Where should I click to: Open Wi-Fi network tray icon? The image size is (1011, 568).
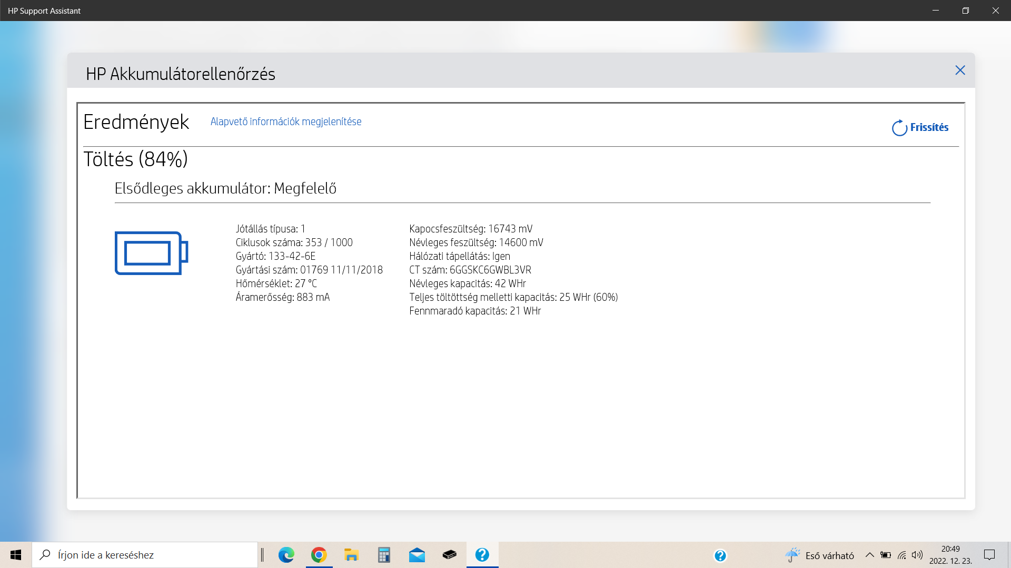[x=902, y=555]
